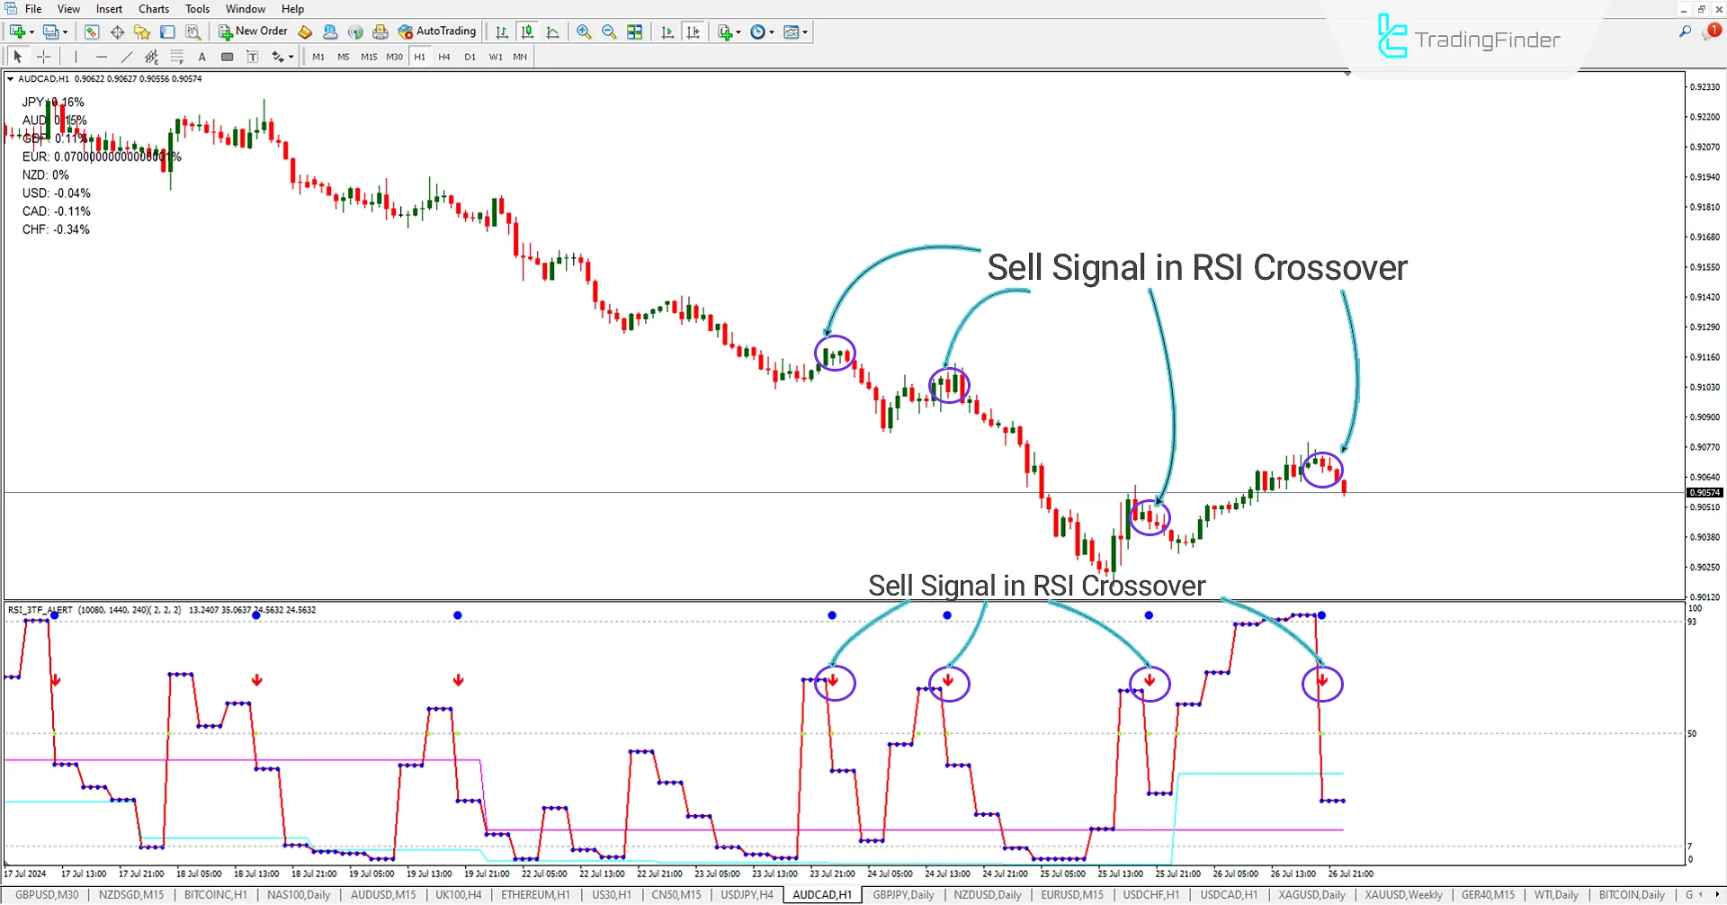The image size is (1727, 905).
Task: Switch chart to Candlestick view
Action: tap(527, 31)
